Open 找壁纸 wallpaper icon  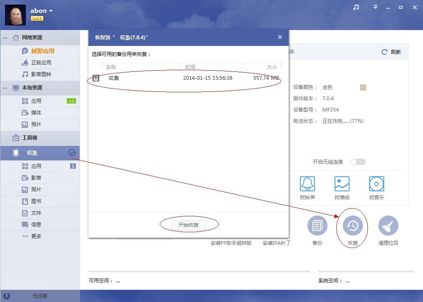tap(342, 184)
